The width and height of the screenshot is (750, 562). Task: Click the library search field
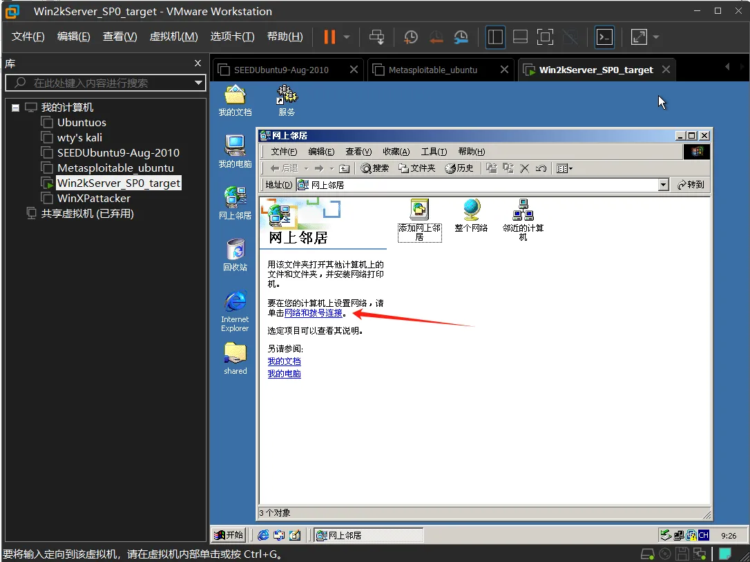[x=105, y=83]
